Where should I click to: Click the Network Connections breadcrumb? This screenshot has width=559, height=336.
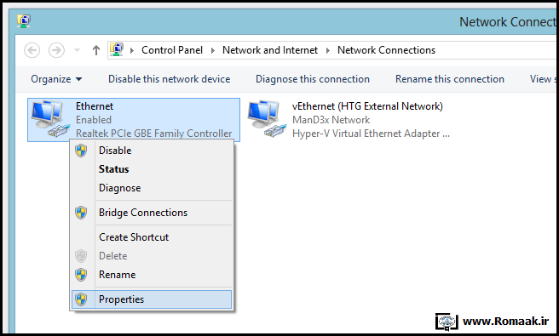pyautogui.click(x=387, y=50)
